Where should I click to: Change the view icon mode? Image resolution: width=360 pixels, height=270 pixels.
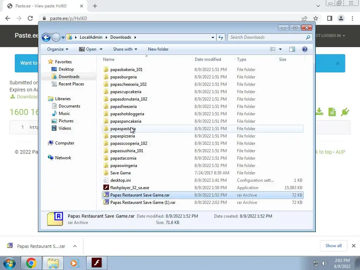[x=272, y=49]
